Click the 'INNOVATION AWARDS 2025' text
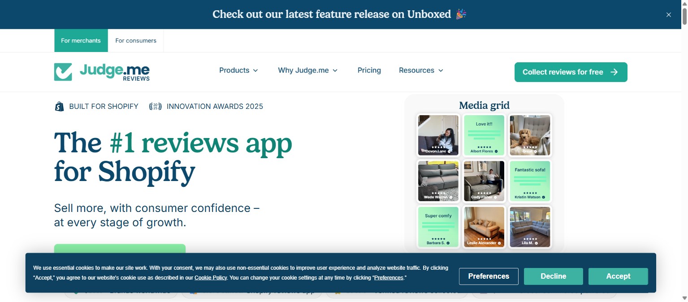 tap(215, 107)
